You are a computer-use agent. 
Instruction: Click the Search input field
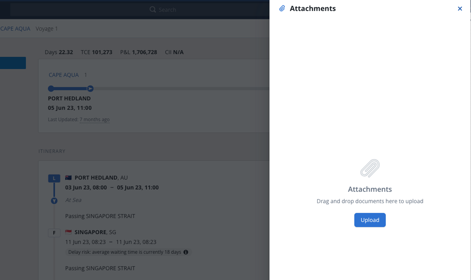point(170,9)
